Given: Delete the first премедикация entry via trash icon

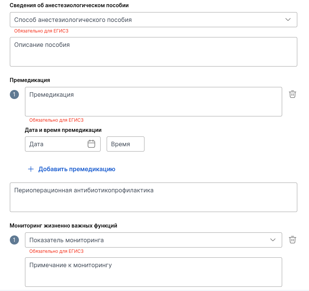Looking at the screenshot, I should [292, 94].
